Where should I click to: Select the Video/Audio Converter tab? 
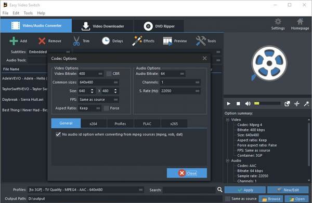(36, 25)
